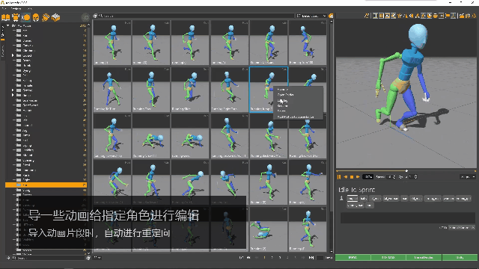Select the striped cube icon
Viewport: 479px width, 269px height.
coord(55,17)
